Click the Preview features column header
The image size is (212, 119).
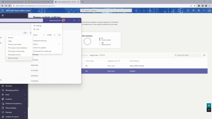[x=134, y=61]
